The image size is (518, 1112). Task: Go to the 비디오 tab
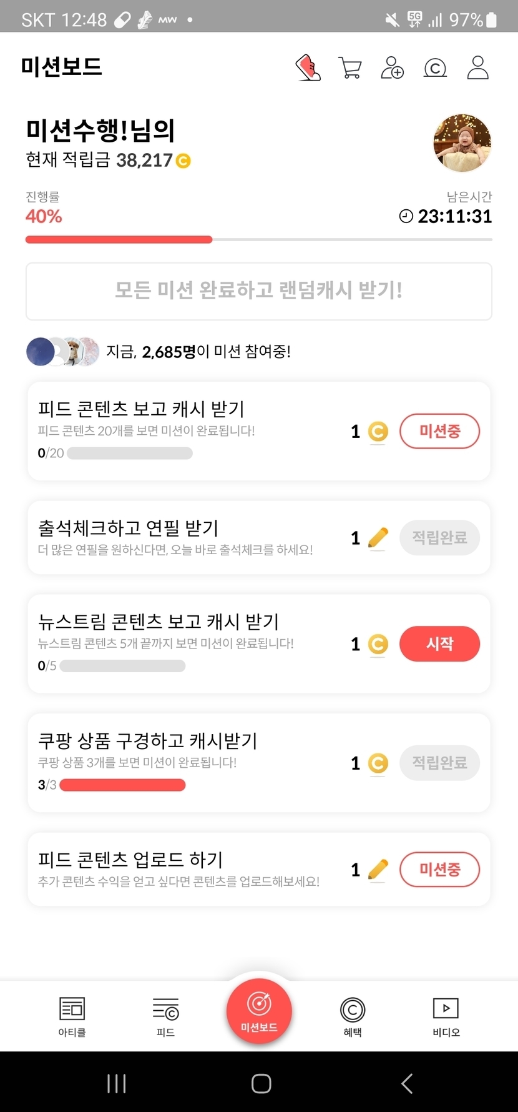pyautogui.click(x=446, y=1016)
